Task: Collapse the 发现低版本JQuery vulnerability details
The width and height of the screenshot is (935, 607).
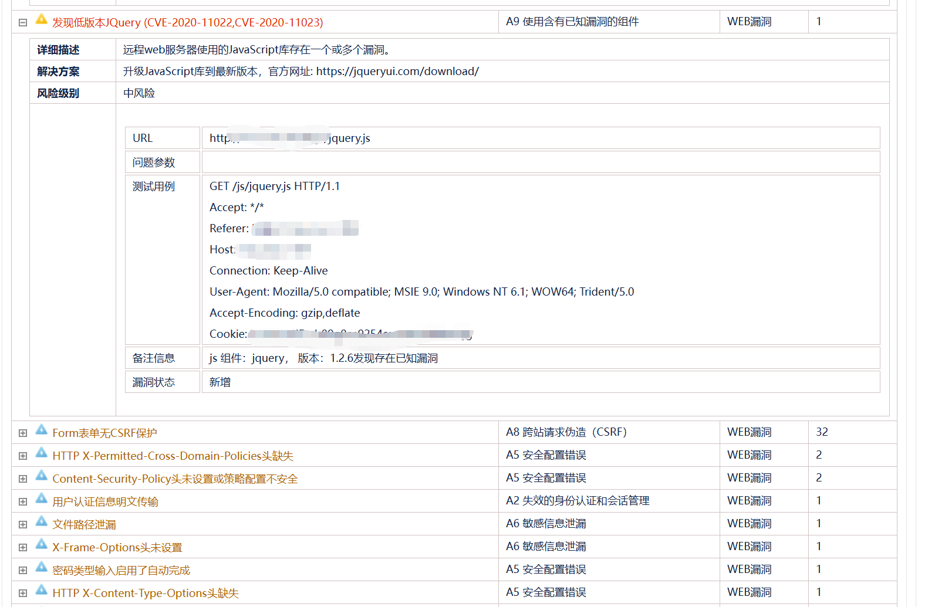Action: pos(23,22)
